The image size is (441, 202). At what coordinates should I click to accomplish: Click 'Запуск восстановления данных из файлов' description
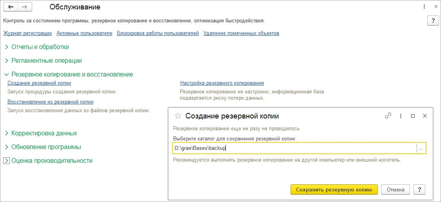click(78, 110)
